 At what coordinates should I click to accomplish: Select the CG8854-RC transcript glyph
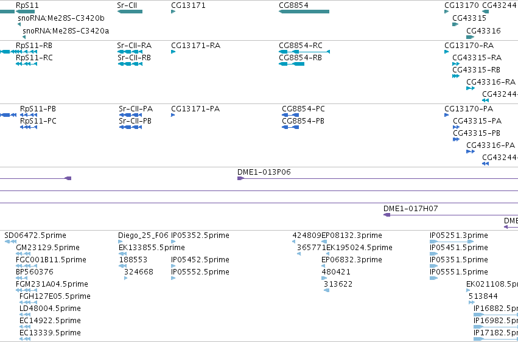(x=304, y=52)
